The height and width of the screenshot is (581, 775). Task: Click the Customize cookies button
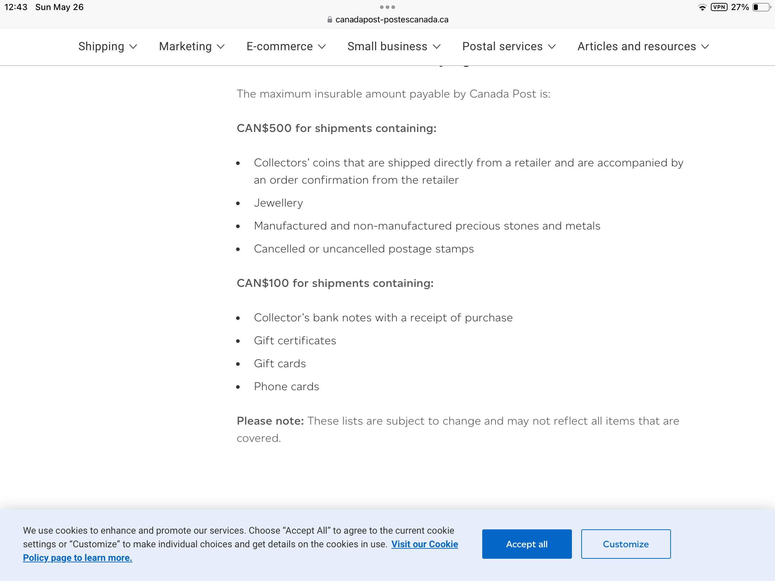tap(626, 544)
